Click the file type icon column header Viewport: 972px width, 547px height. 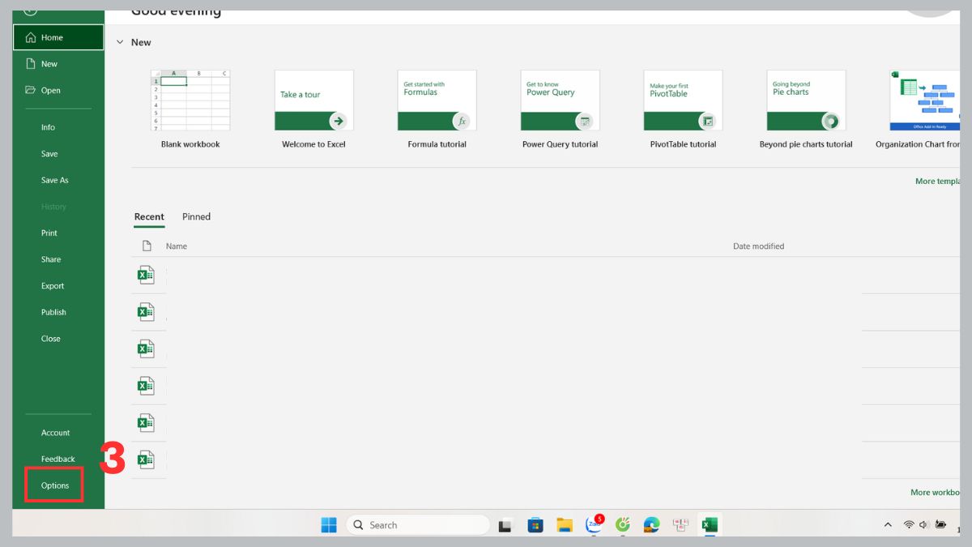coord(147,246)
